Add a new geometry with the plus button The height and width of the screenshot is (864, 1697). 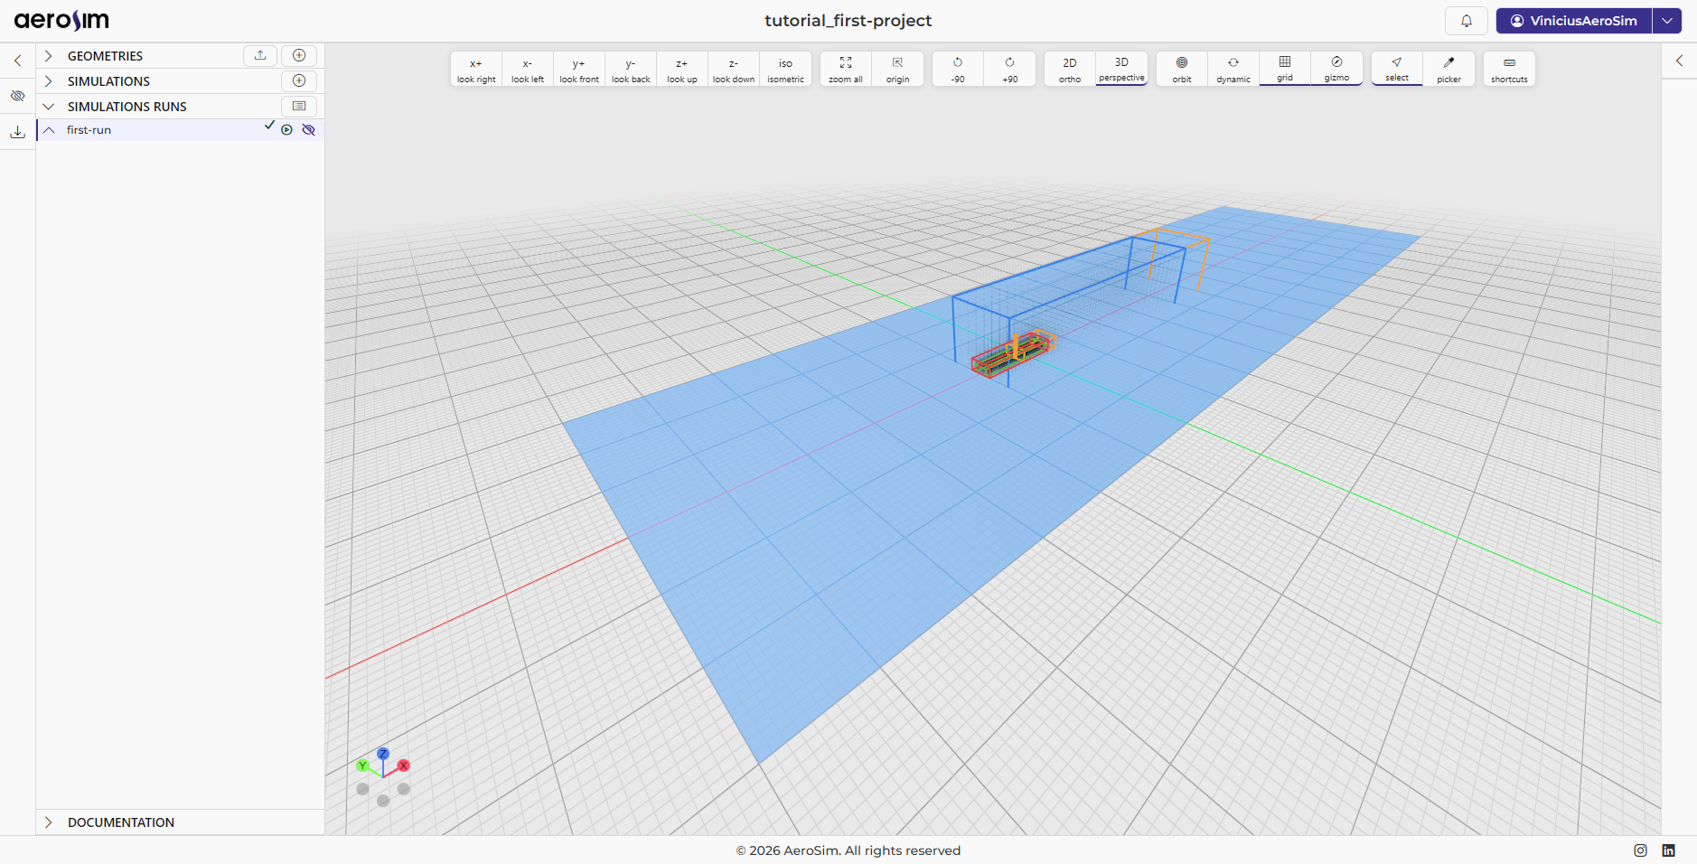299,55
